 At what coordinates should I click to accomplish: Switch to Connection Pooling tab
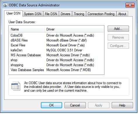click(x=101, y=14)
